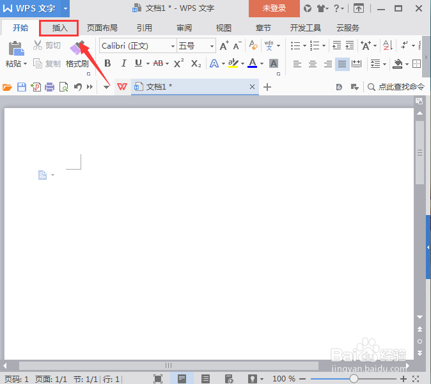
Task: Click show/hide paragraph marks icon
Action: pos(404,45)
